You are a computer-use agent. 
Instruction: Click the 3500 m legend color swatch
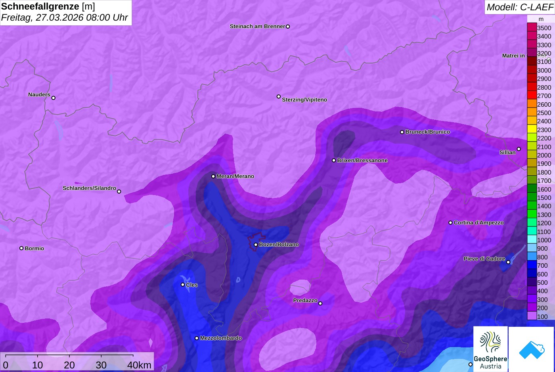point(532,27)
